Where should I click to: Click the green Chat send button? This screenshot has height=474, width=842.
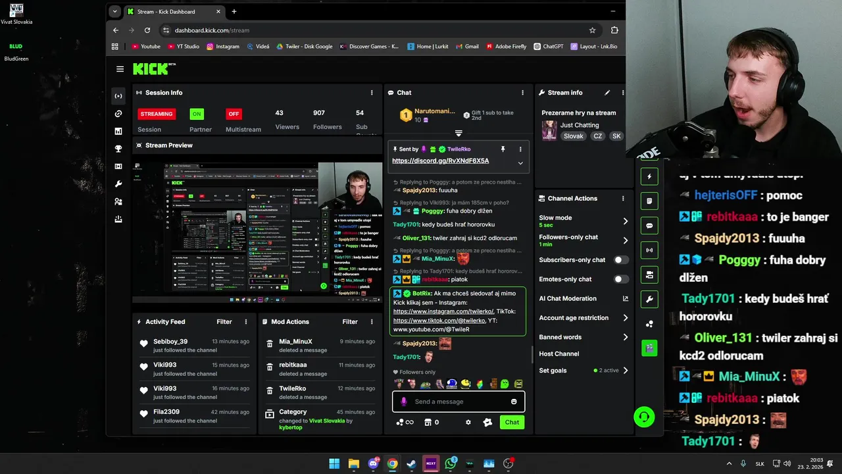(512, 423)
